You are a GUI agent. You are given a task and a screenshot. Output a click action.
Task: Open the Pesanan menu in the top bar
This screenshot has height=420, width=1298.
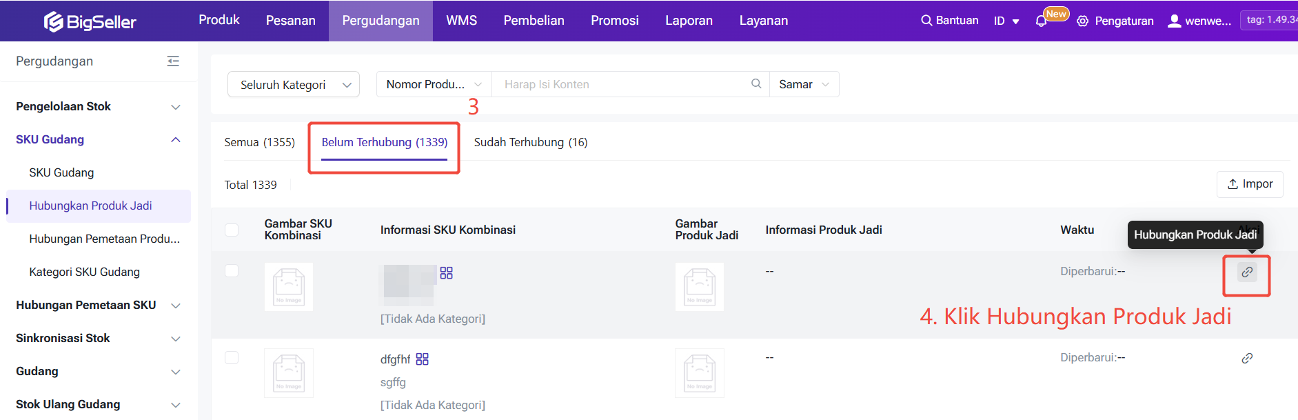[x=290, y=21]
